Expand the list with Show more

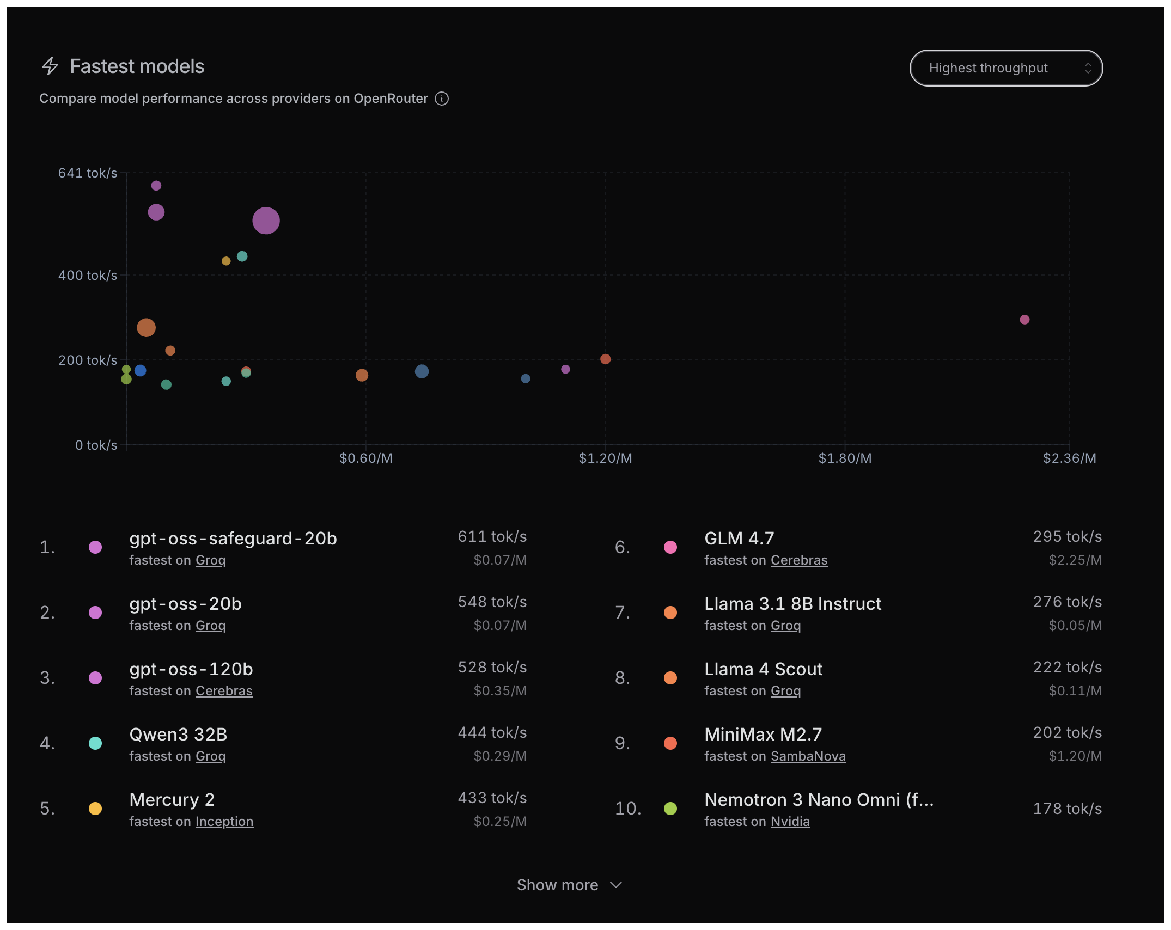(x=569, y=885)
